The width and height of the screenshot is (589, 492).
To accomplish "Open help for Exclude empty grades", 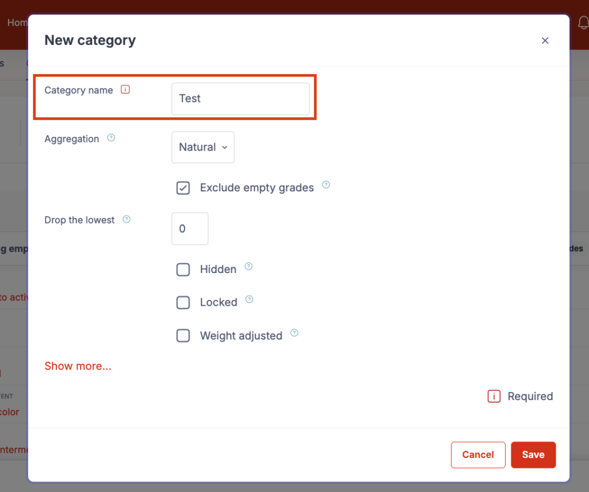I will coord(326,184).
